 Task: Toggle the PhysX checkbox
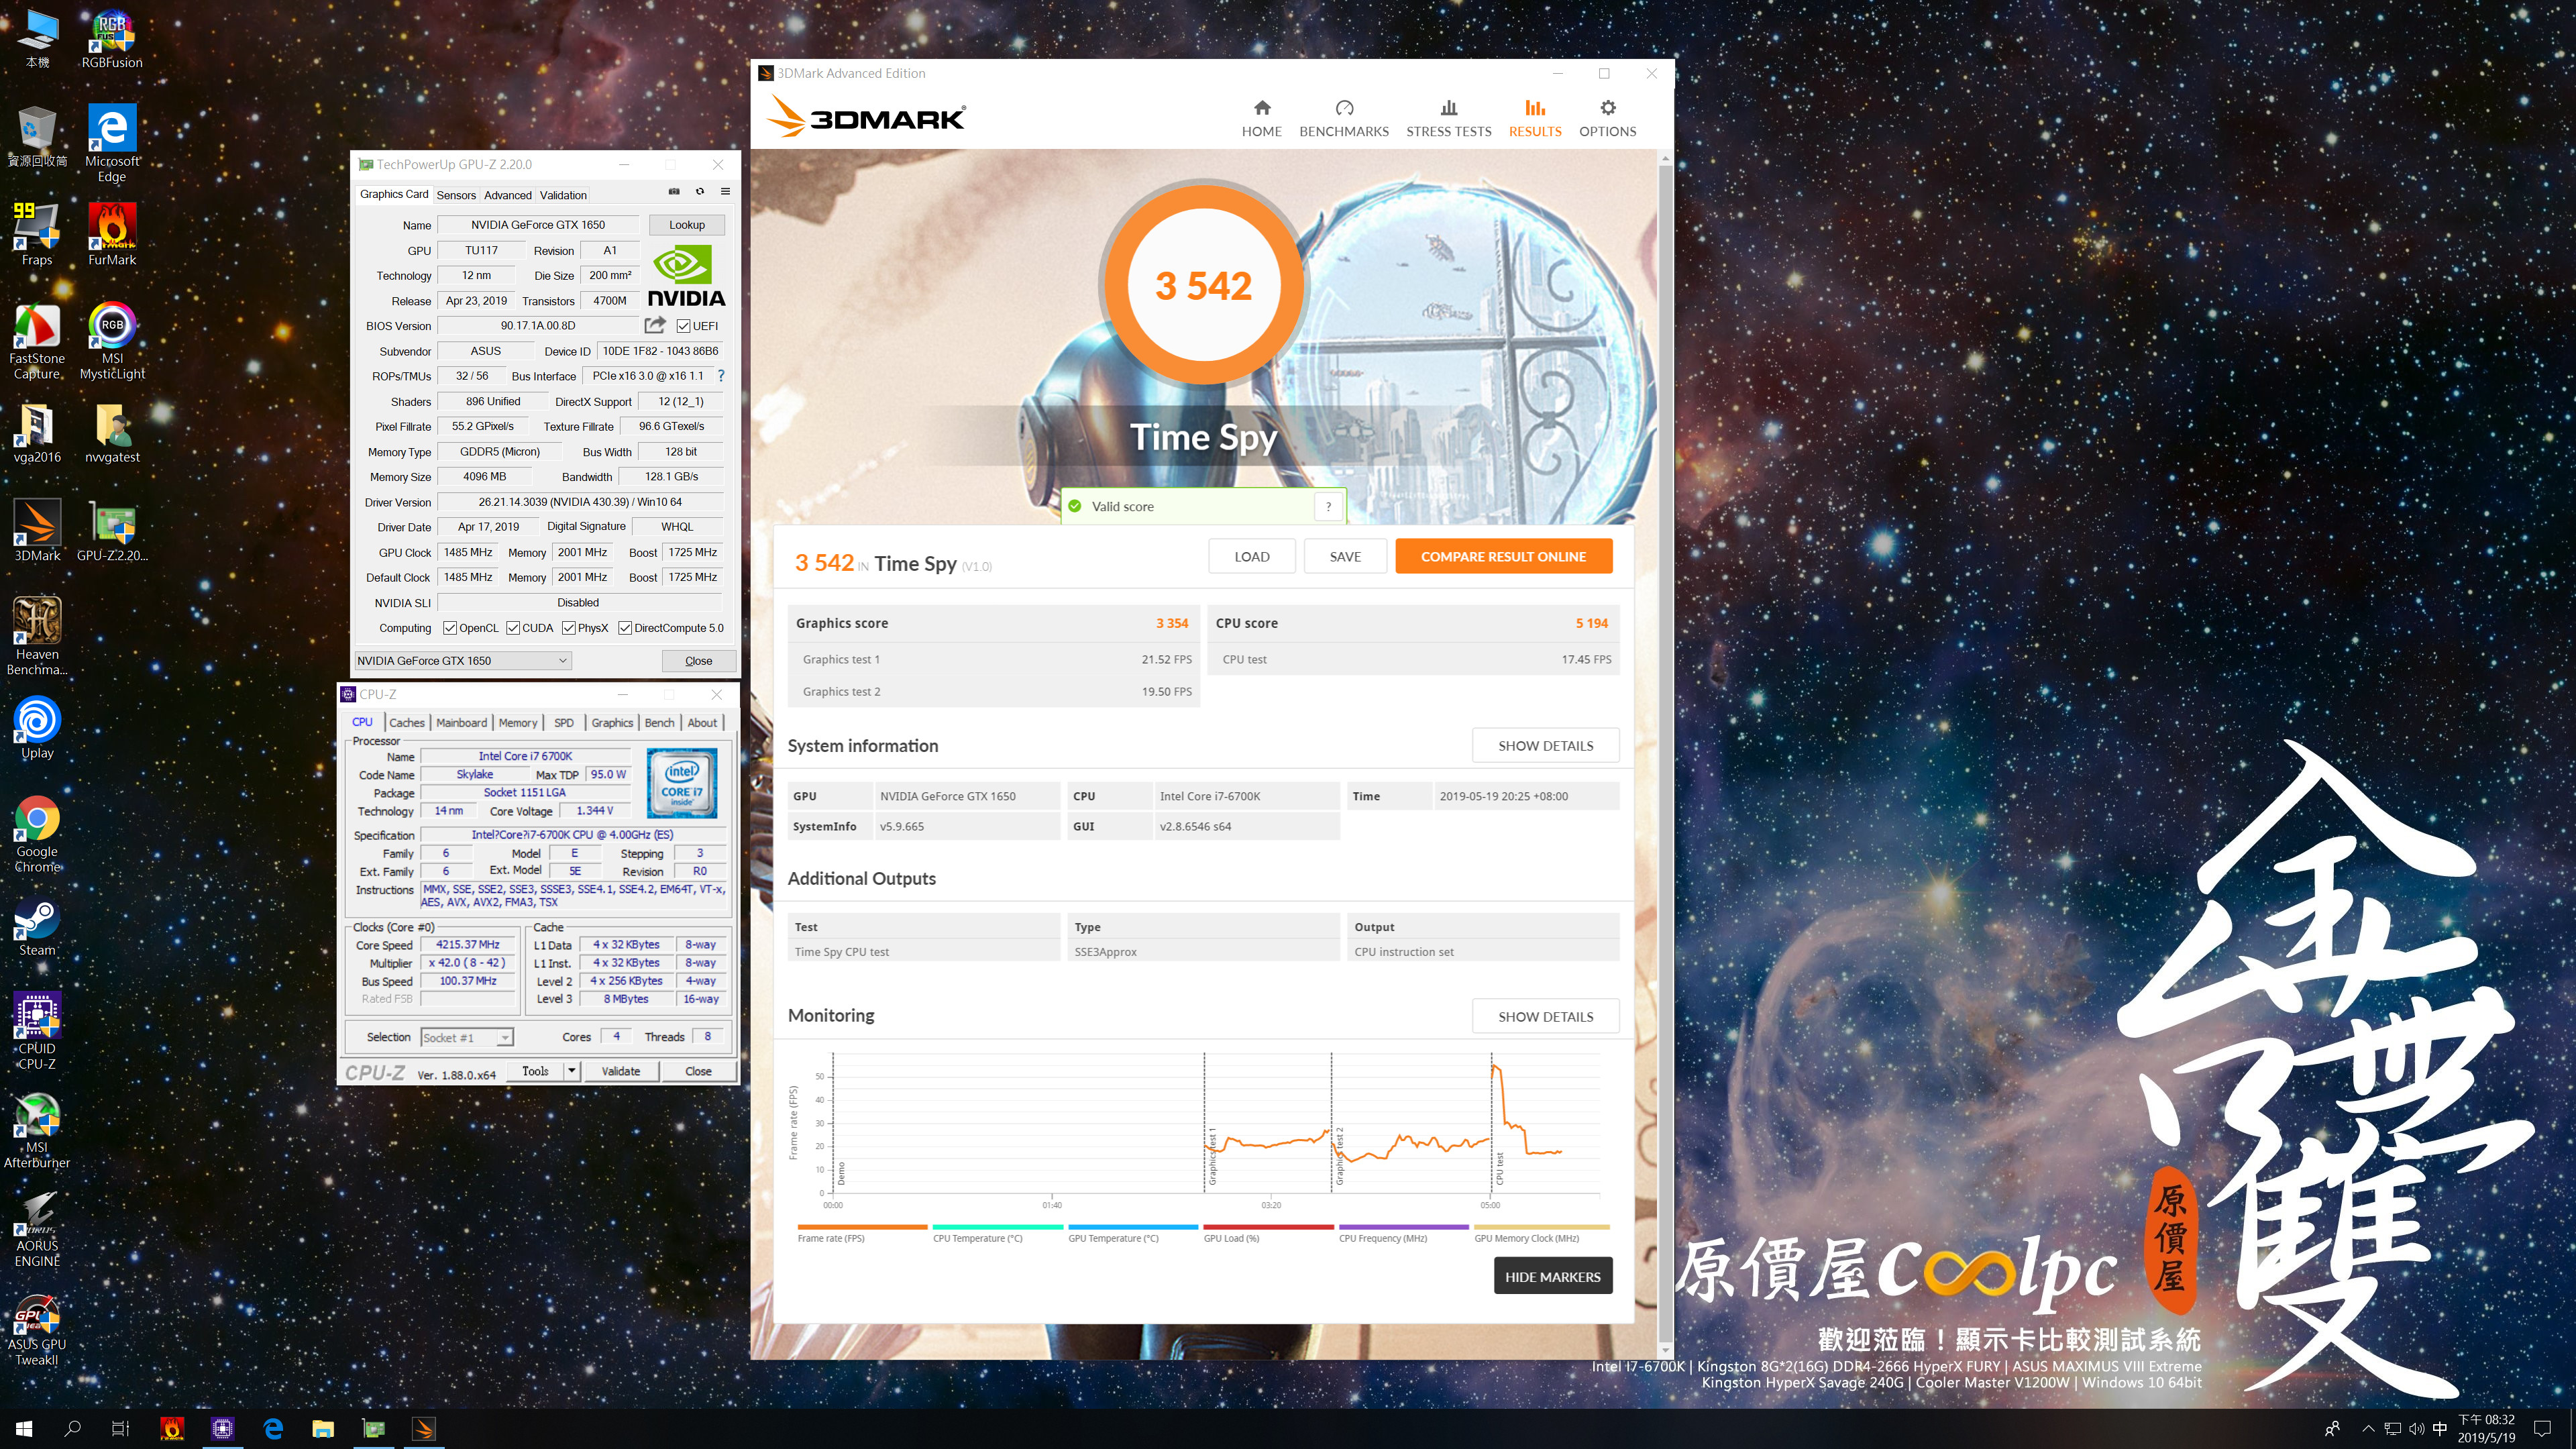pyautogui.click(x=569, y=628)
